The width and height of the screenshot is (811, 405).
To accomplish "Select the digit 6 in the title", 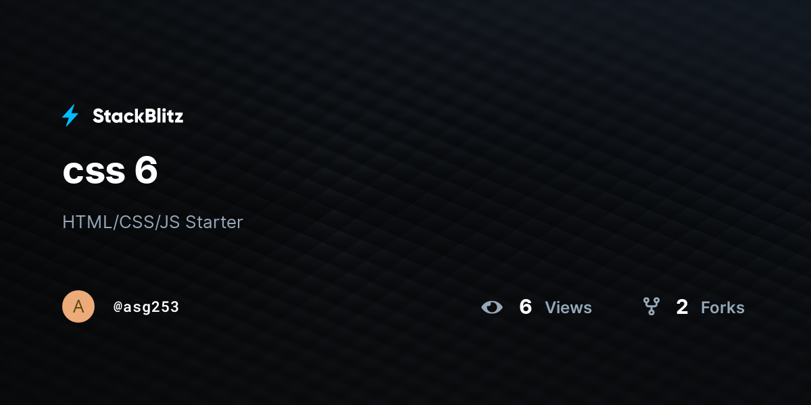I will [146, 171].
